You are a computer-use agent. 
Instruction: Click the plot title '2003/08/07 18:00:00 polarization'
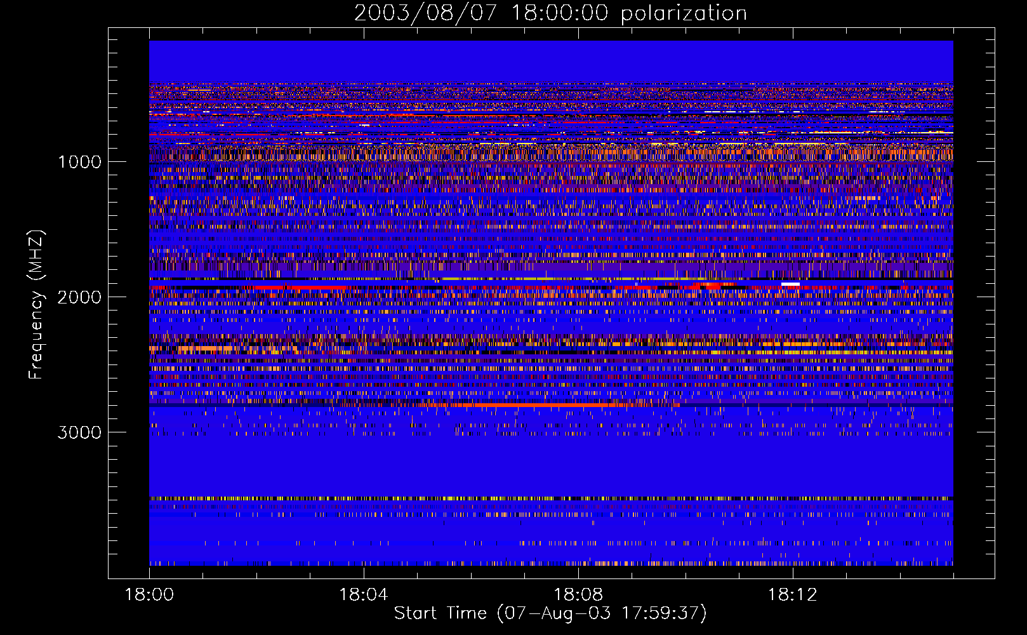click(550, 13)
